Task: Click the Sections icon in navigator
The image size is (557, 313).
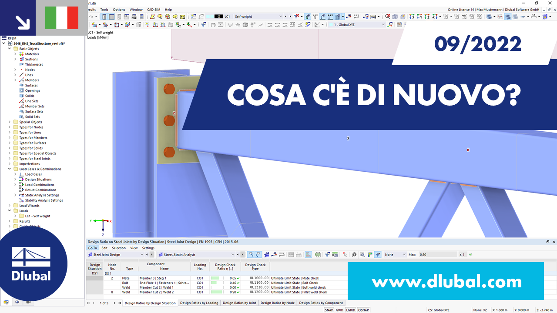Action: pos(21,59)
